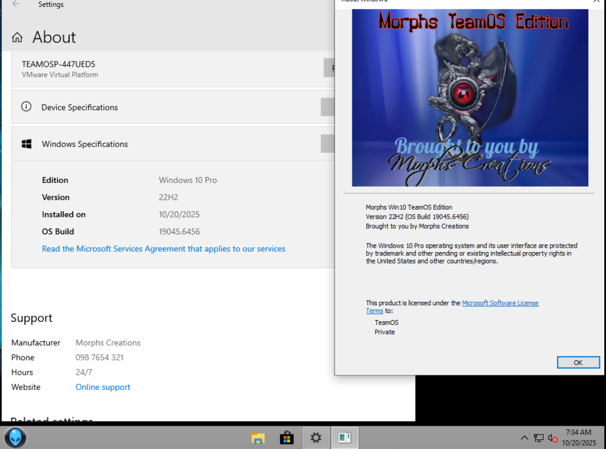This screenshot has width=606, height=449.
Task: Click the About page title
Action: pyautogui.click(x=54, y=37)
